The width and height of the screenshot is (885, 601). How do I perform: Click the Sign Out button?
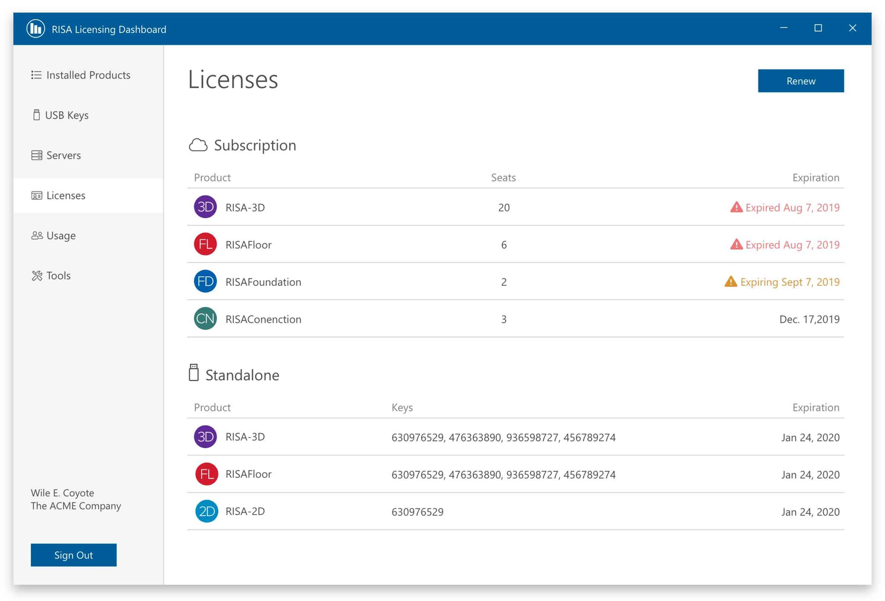(73, 555)
